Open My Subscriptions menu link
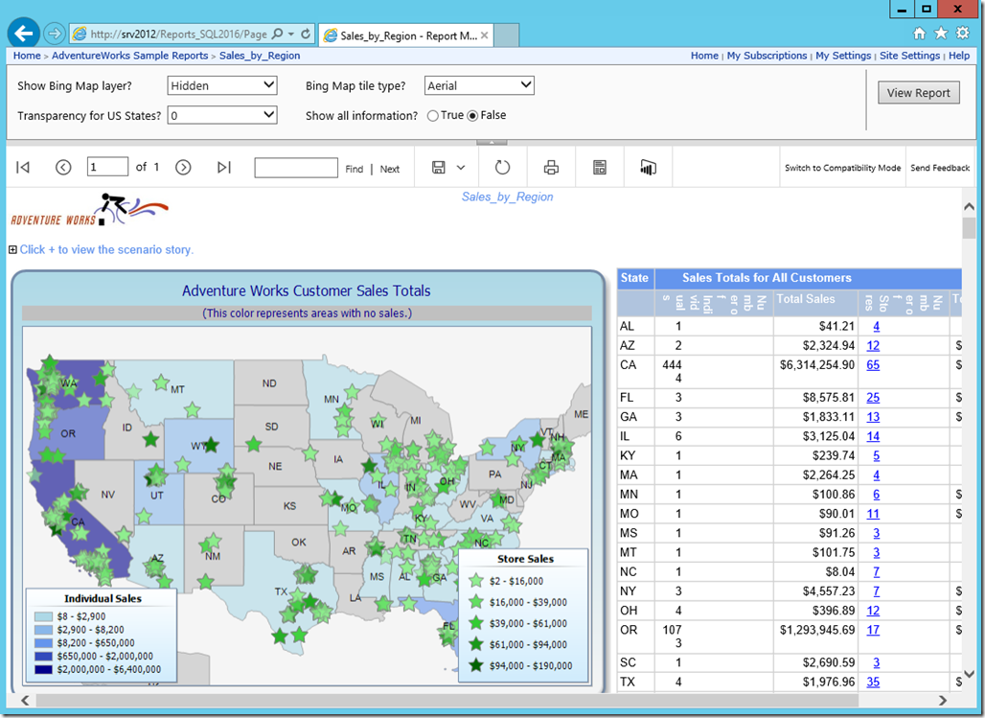Screen dimensions: 985x718 [767, 56]
